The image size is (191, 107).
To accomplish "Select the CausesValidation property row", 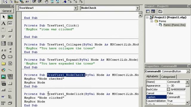I will point(166,101).
